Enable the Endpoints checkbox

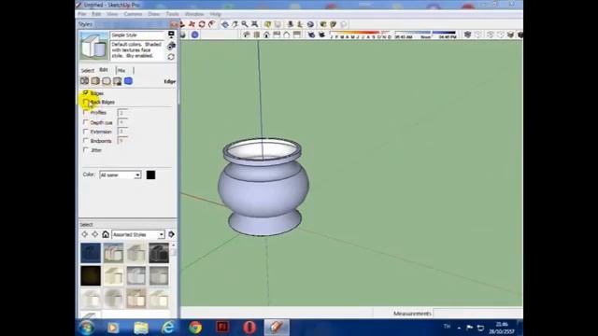tap(86, 141)
